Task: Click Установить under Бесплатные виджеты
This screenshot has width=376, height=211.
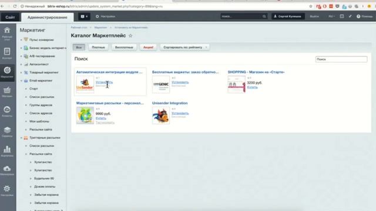Action: click(x=180, y=82)
